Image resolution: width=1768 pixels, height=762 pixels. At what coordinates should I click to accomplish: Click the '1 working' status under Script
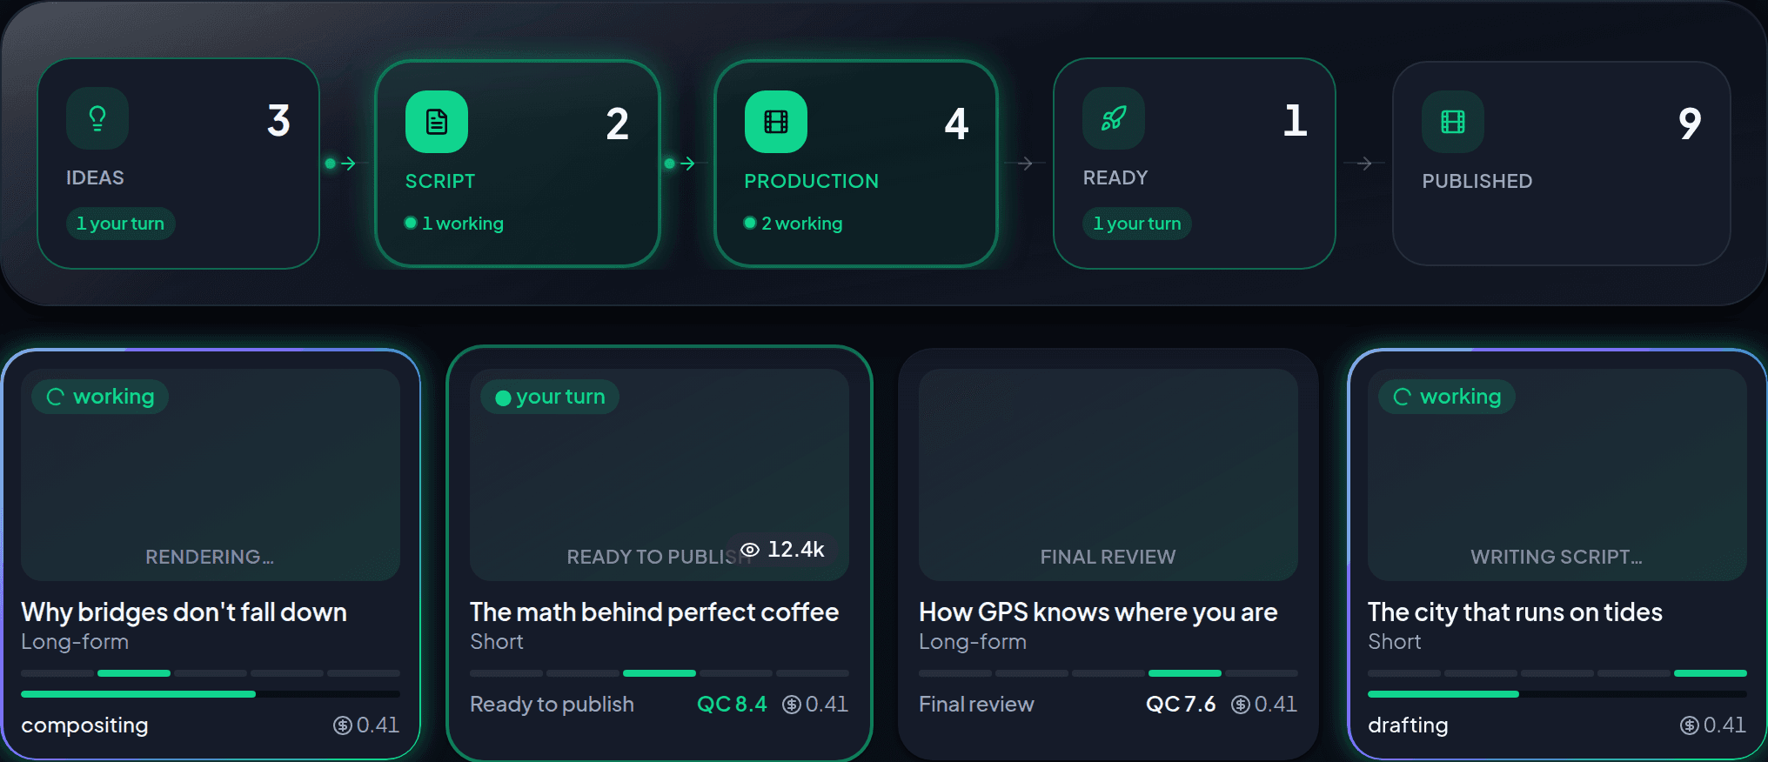454,224
